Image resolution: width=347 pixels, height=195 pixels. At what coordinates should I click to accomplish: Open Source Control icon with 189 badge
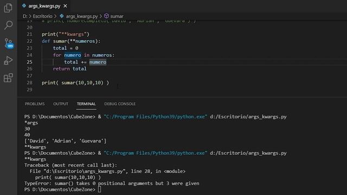pos(9,43)
